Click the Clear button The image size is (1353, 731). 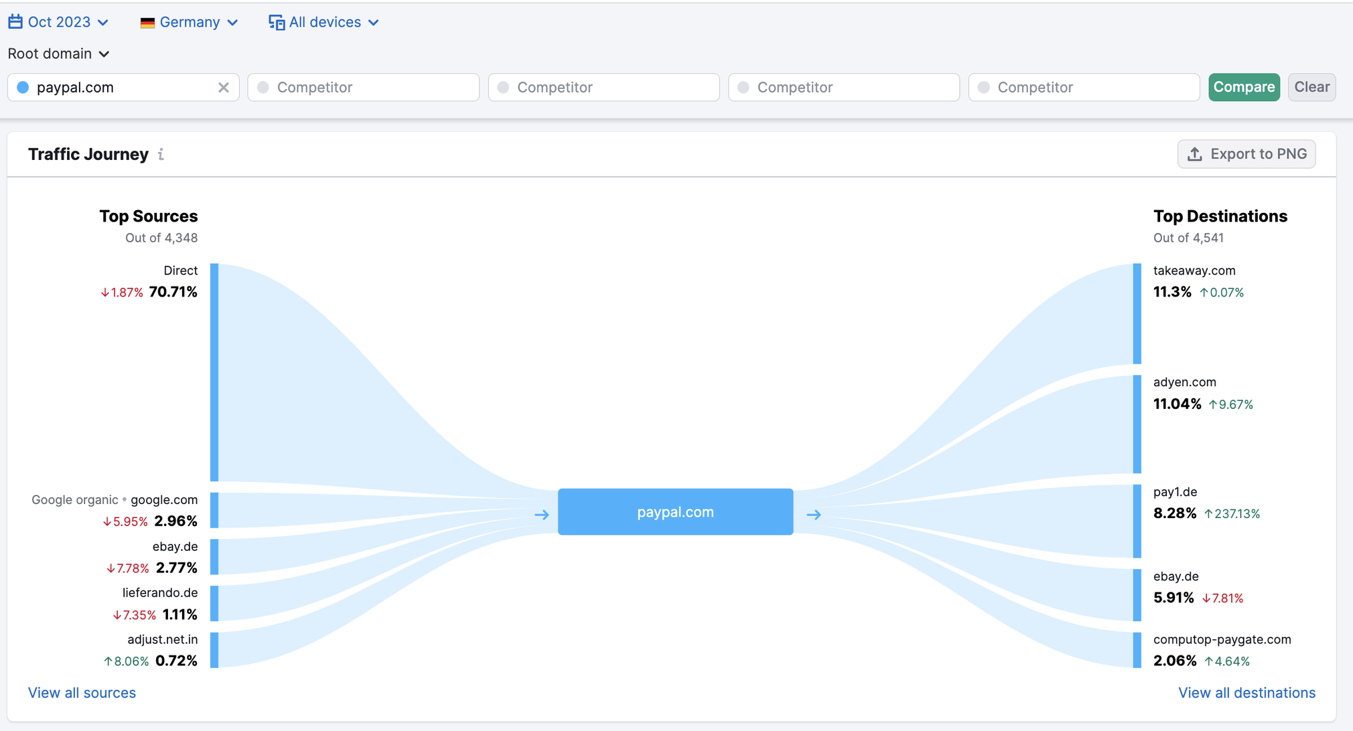(x=1311, y=88)
